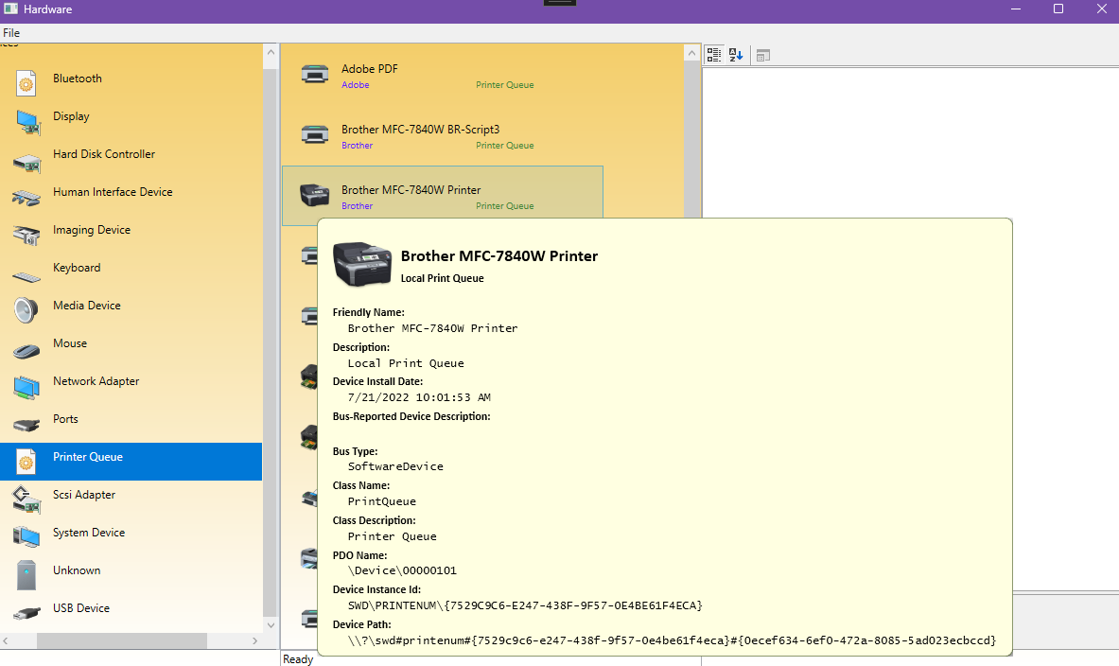Viewport: 1119px width, 666px height.
Task: Select the Scsi Adapter icon
Action: (26, 499)
